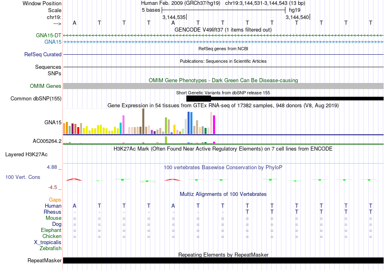Click the Window Position label
The width and height of the screenshot is (384, 270).
42,3
